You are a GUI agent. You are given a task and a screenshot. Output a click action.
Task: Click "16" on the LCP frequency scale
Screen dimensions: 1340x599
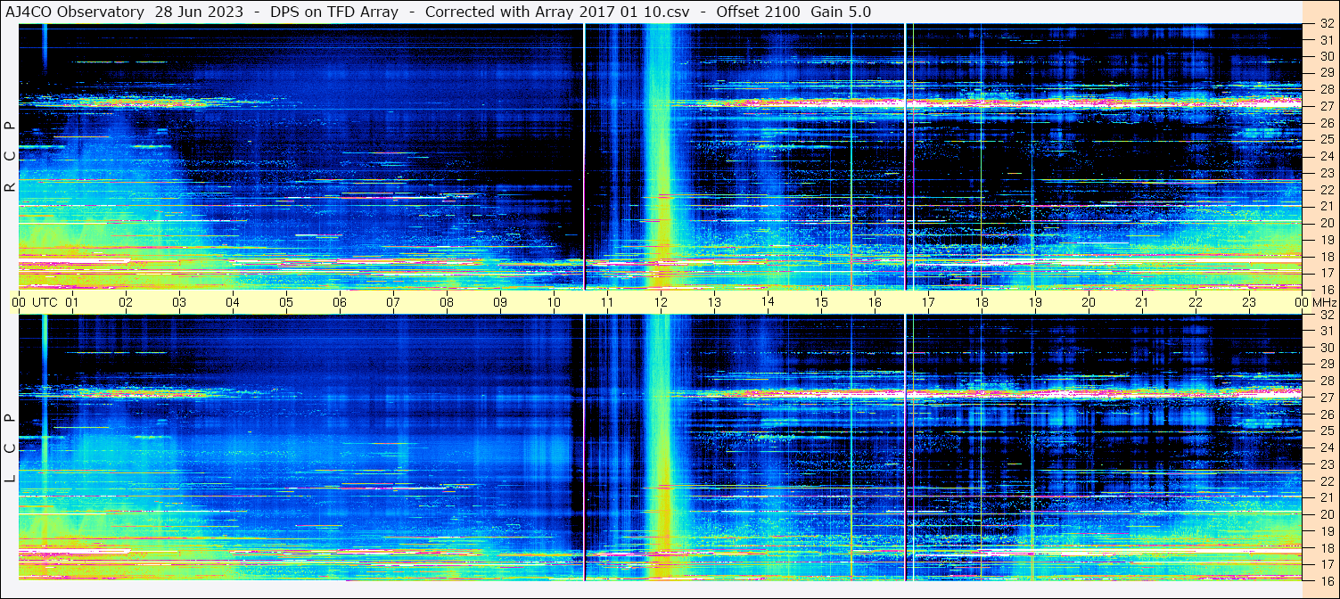click(1326, 579)
